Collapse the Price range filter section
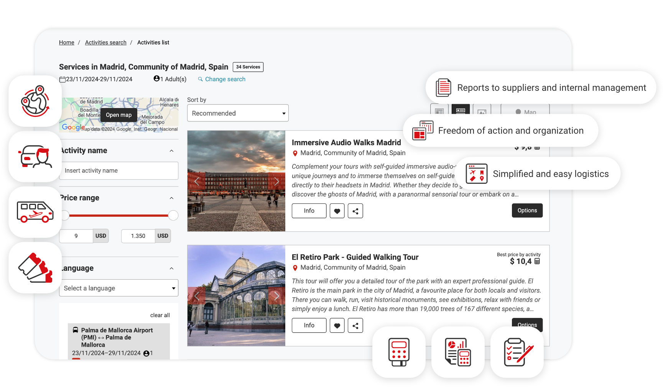Viewport: 663px width, 388px height. 171,198
